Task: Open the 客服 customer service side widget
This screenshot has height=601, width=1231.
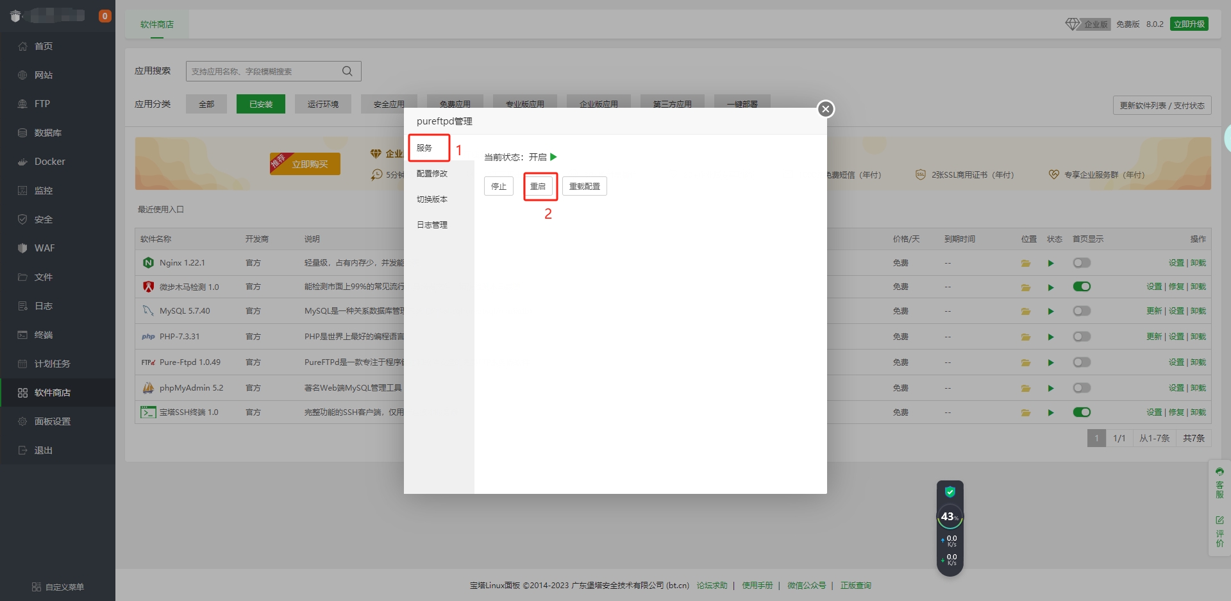Action: point(1219,483)
